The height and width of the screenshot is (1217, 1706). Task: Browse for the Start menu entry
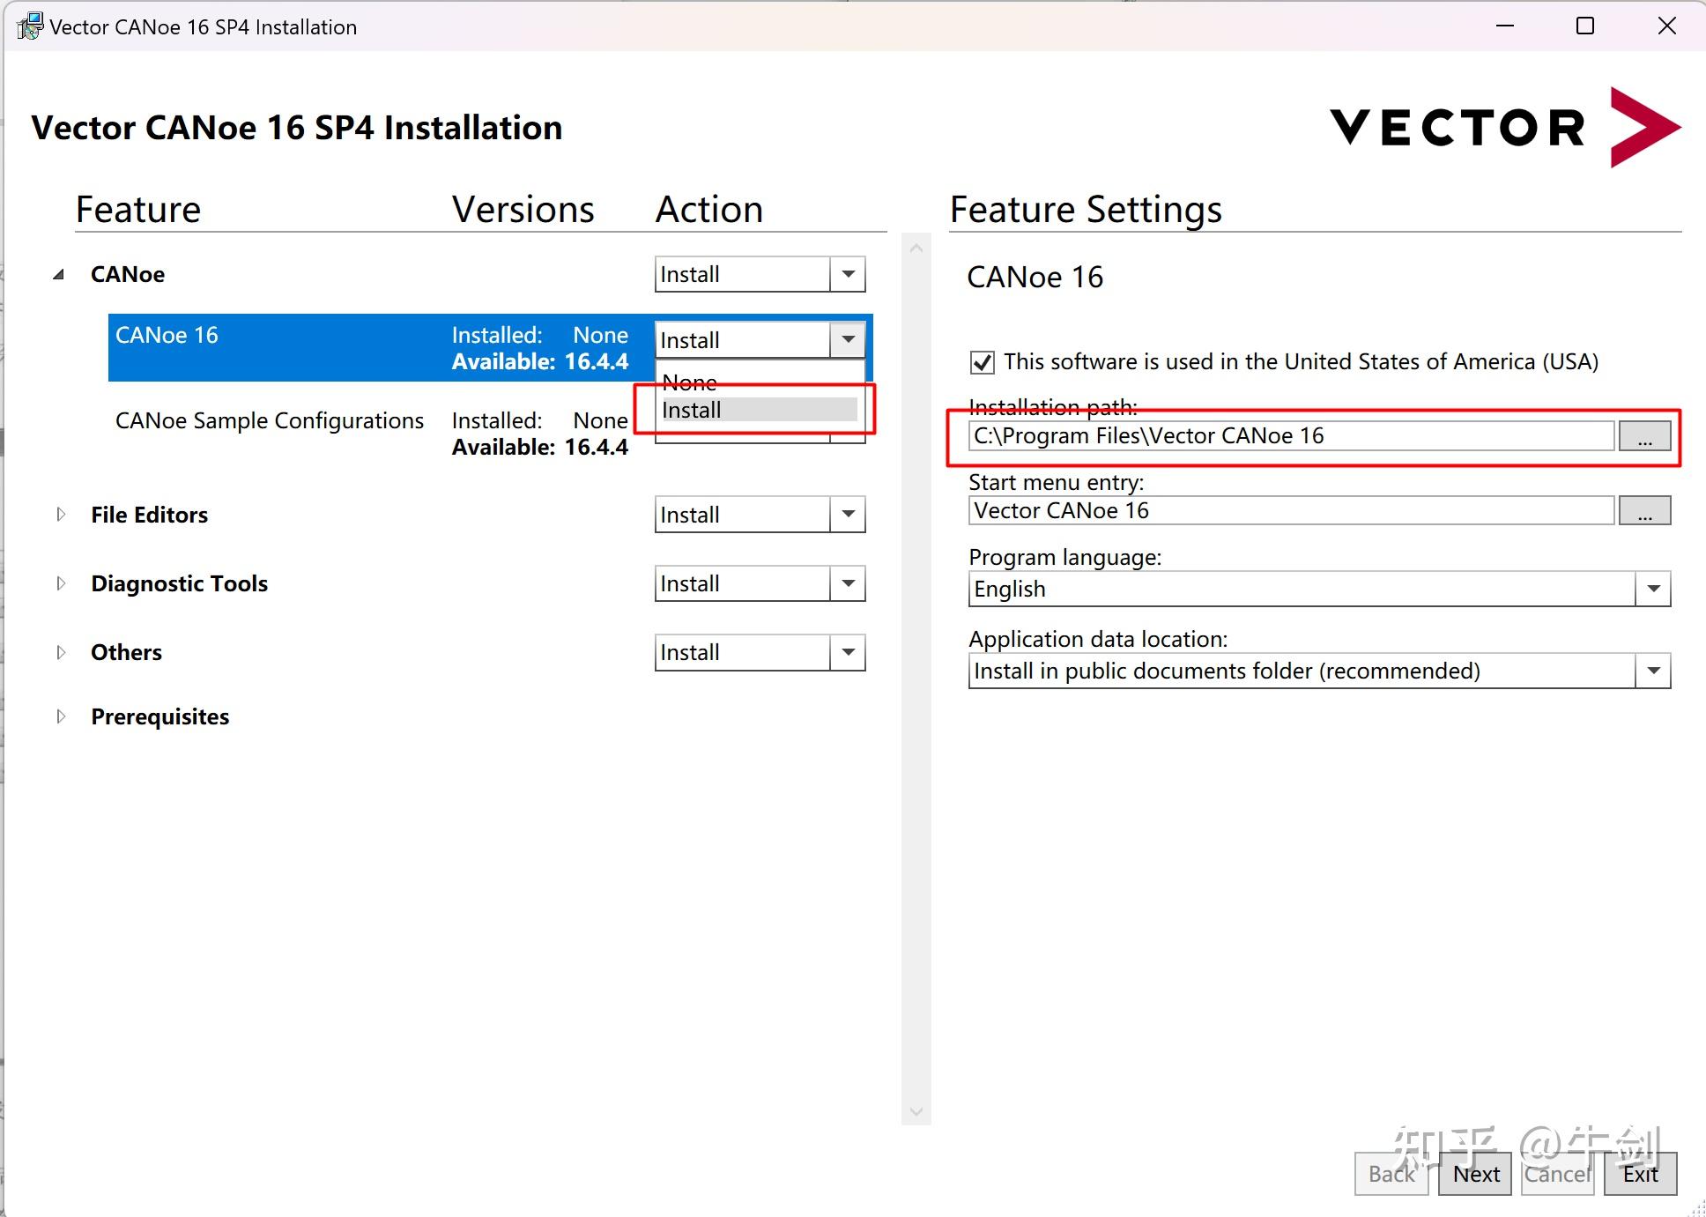(x=1643, y=511)
